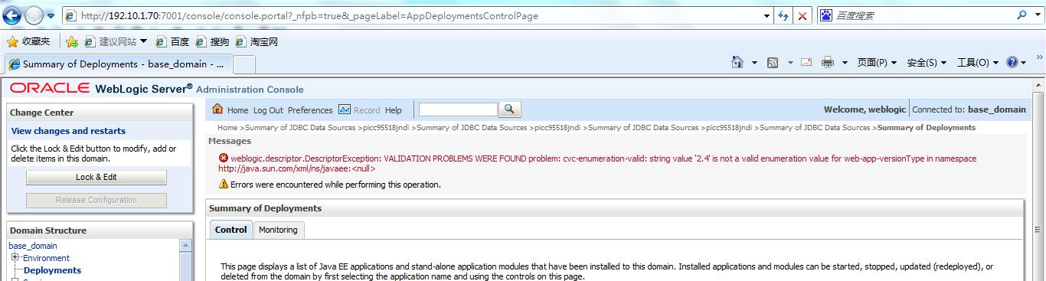Screen dimensions: 1046x281
Task: Click the Record icon in console toolbar
Action: [344, 109]
